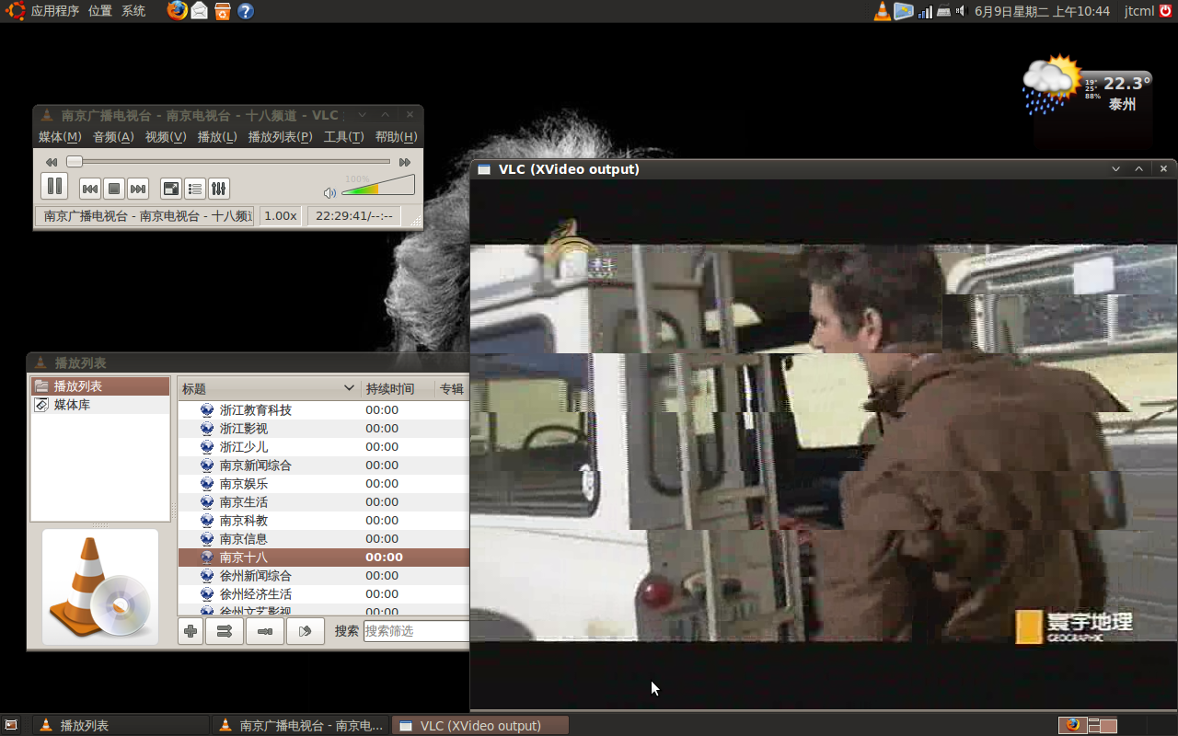Select playlist row 南京娱乐
This screenshot has width=1178, height=736.
click(x=323, y=484)
